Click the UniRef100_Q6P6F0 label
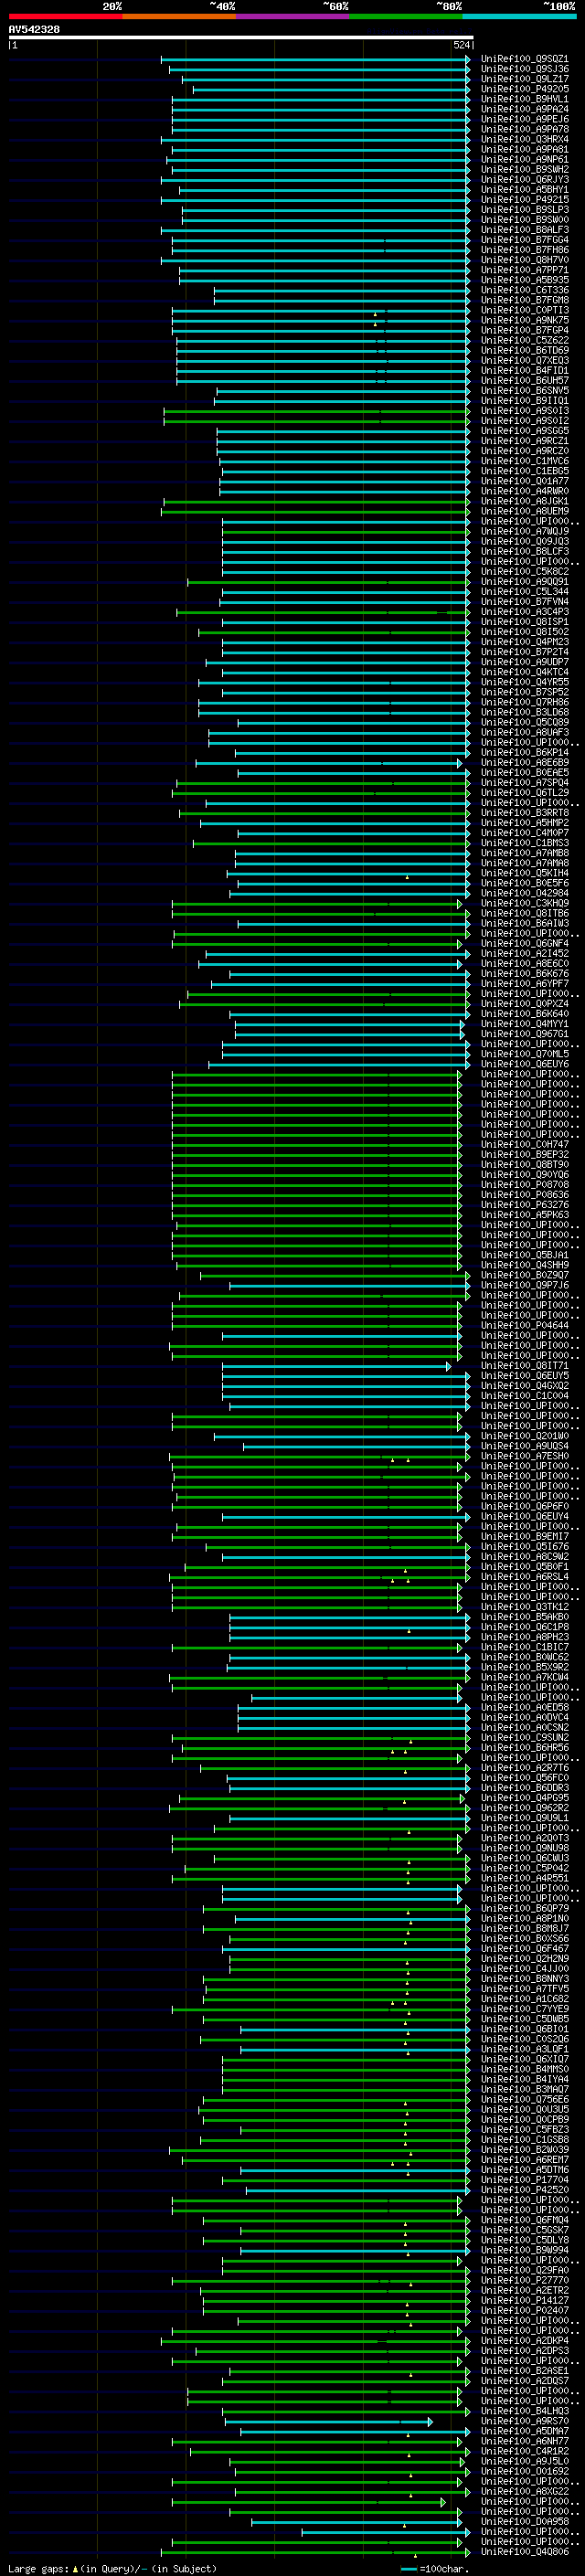 [524, 1506]
